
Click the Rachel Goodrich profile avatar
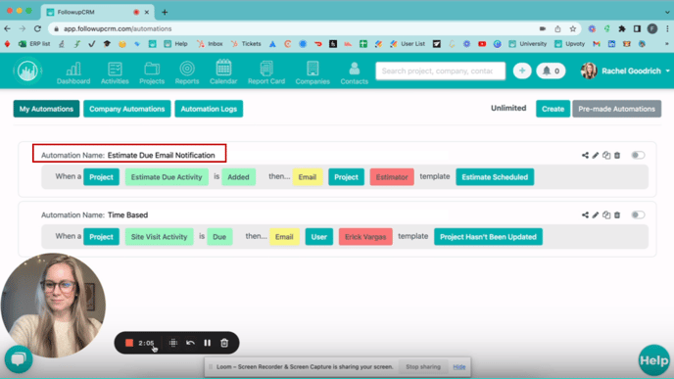(589, 71)
